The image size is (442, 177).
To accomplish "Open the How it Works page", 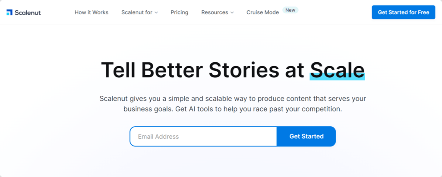I will (92, 12).
